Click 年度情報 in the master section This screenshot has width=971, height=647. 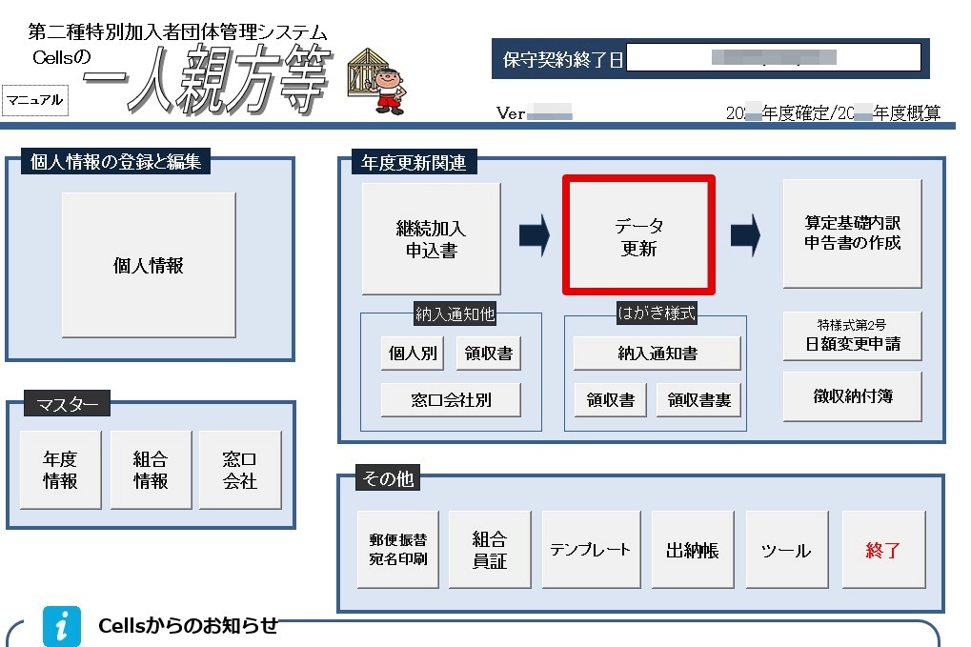coord(60,469)
